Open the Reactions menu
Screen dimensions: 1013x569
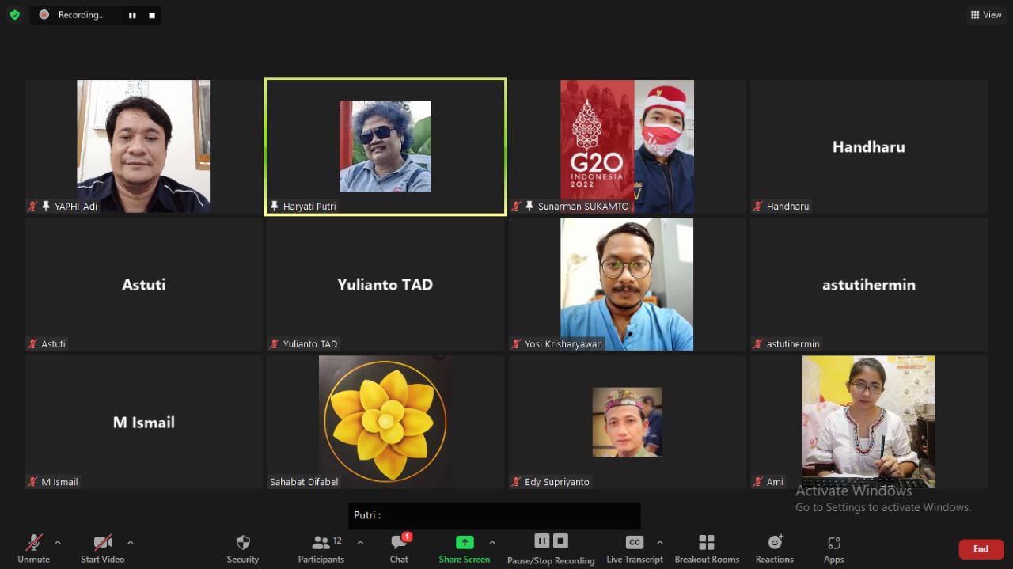point(775,548)
